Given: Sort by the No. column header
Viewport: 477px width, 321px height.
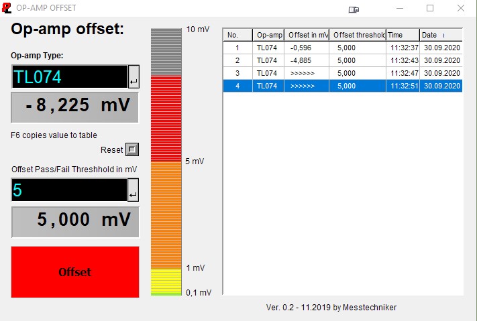Looking at the screenshot, I should pyautogui.click(x=237, y=35).
